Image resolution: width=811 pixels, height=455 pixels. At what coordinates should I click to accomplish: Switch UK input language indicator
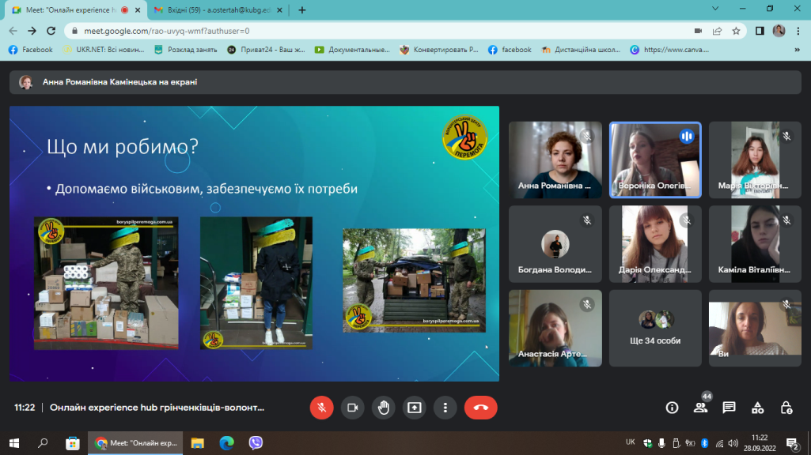(630, 442)
